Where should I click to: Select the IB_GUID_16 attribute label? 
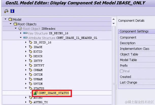(x=42, y=42)
